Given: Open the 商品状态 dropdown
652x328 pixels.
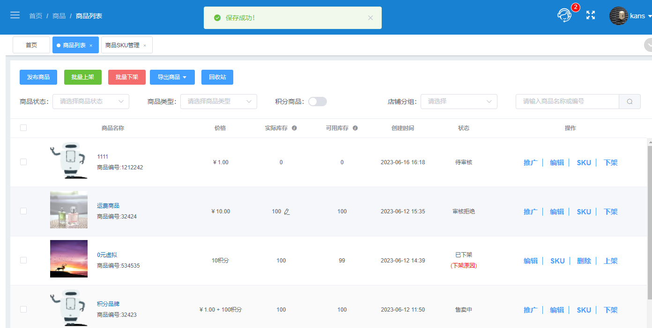Looking at the screenshot, I should click(x=91, y=101).
